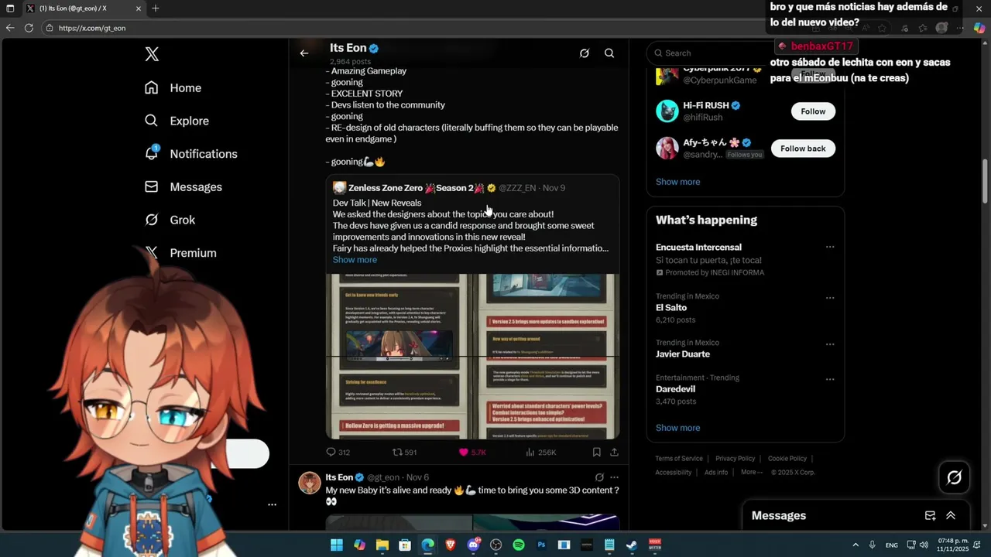
Task: Open Brave browser from the taskbar
Action: [x=451, y=545]
